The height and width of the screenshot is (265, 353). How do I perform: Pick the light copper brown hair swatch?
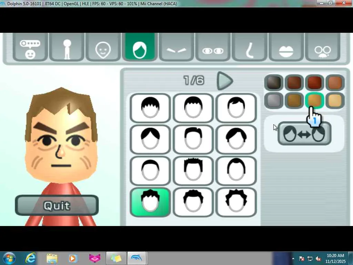pyautogui.click(x=335, y=82)
